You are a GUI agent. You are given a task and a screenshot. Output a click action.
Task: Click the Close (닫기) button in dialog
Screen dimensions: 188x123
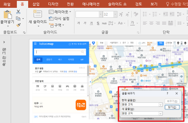[172, 107]
